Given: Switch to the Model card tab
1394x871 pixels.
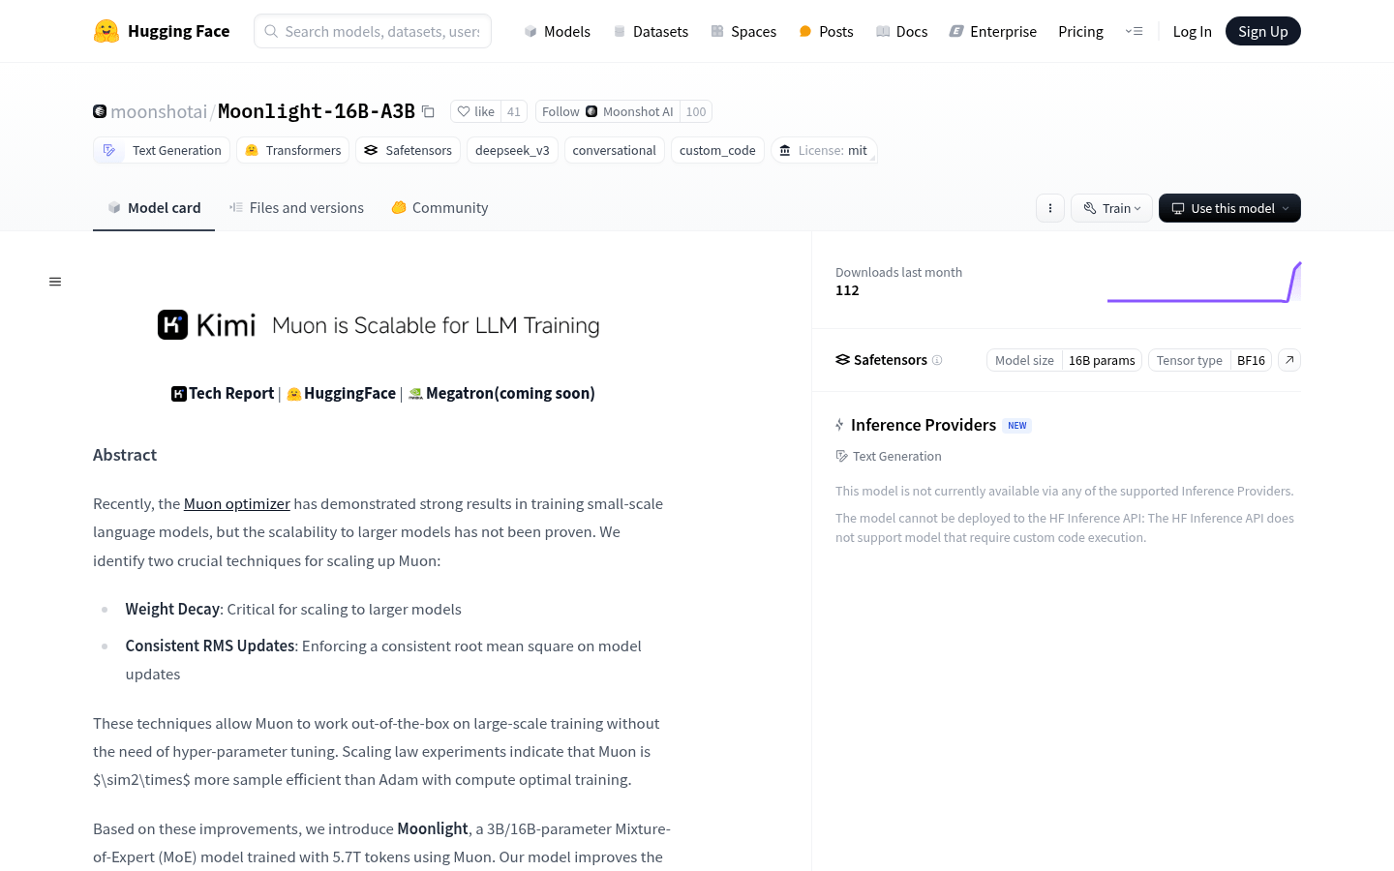Looking at the screenshot, I should (154, 208).
